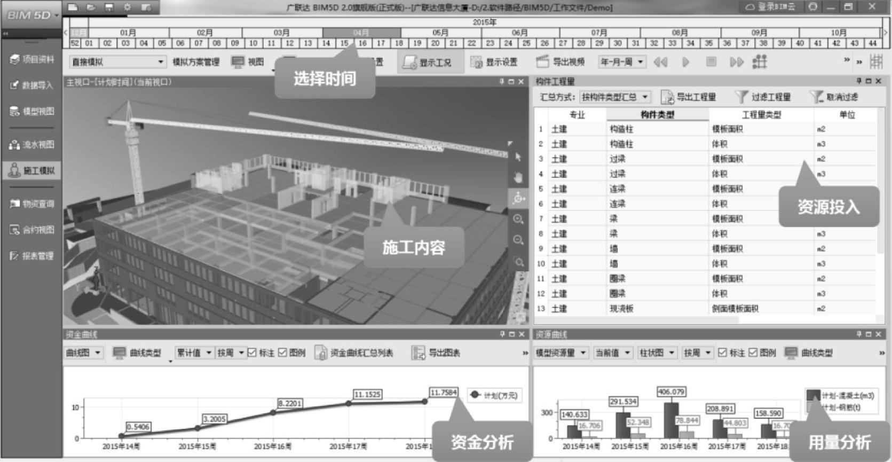Image resolution: width=892 pixels, height=462 pixels.
Task: Select the pointer tool in the 3D viewport
Action: pyautogui.click(x=518, y=157)
